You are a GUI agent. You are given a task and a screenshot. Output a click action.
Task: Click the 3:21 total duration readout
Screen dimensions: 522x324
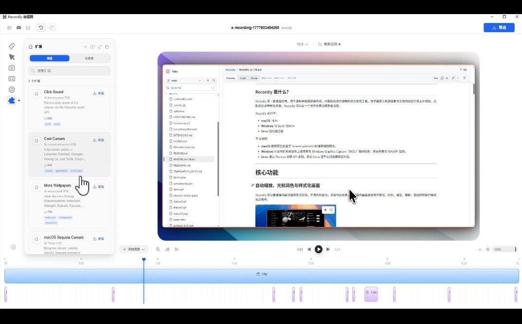(337, 250)
